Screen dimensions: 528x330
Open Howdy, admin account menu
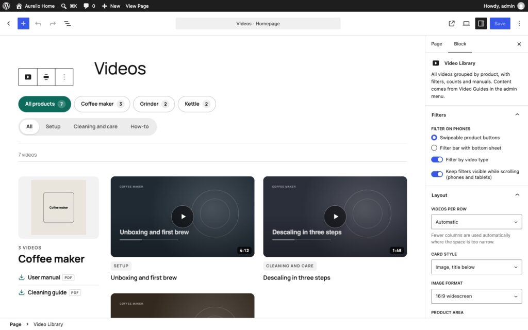[x=504, y=6]
